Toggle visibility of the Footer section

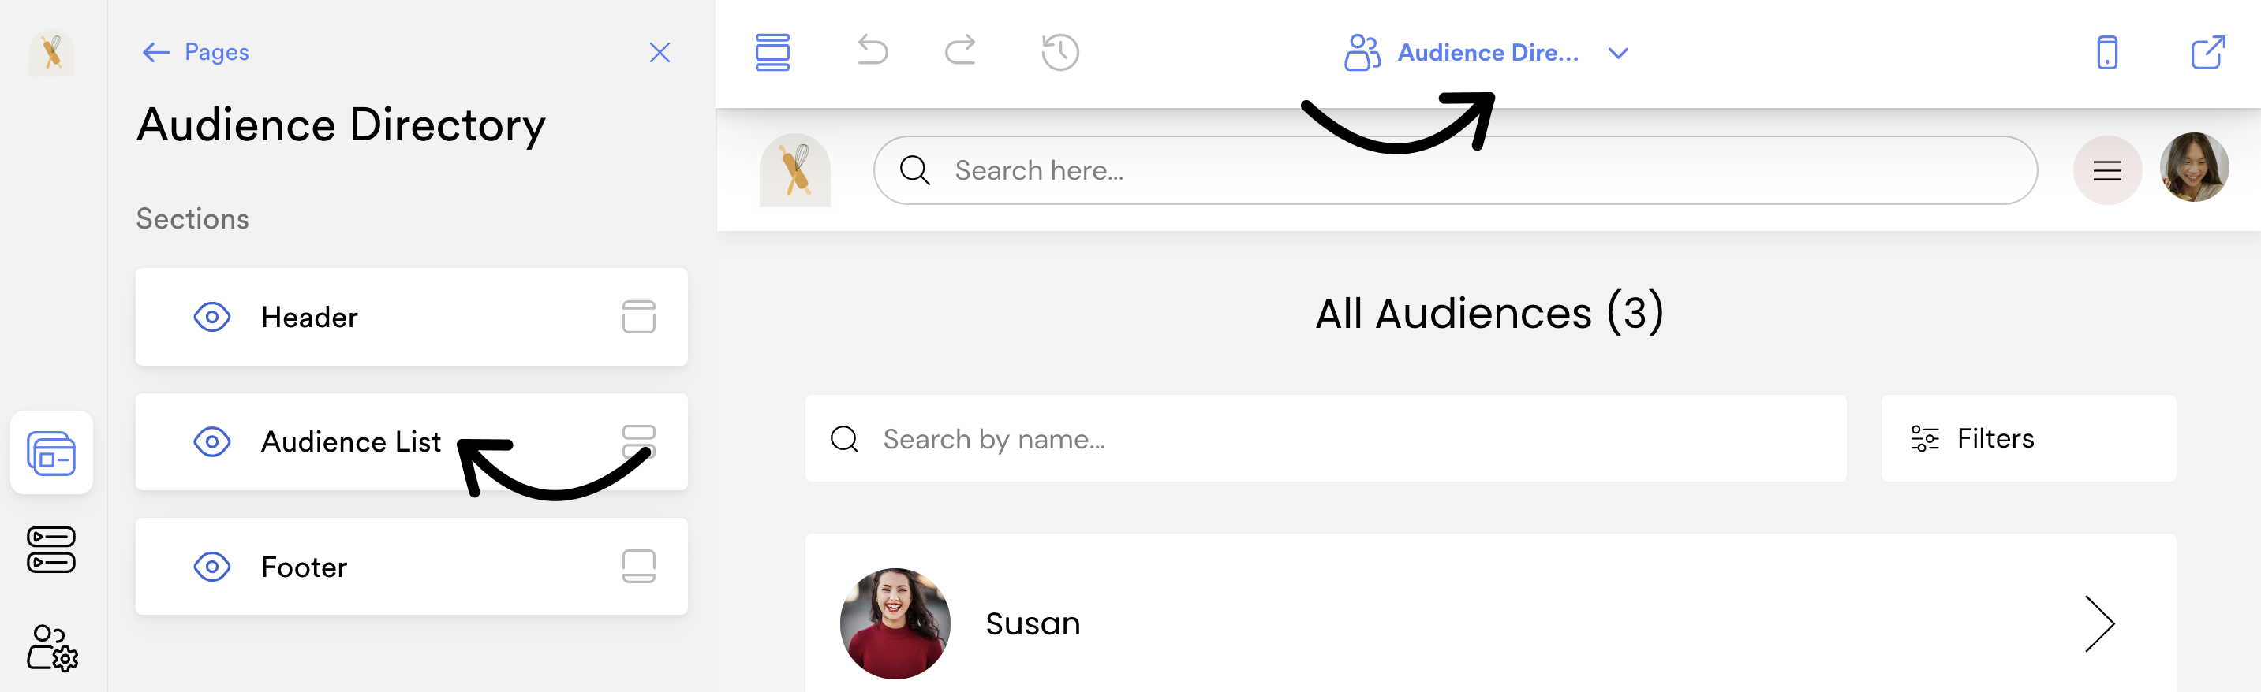211,567
